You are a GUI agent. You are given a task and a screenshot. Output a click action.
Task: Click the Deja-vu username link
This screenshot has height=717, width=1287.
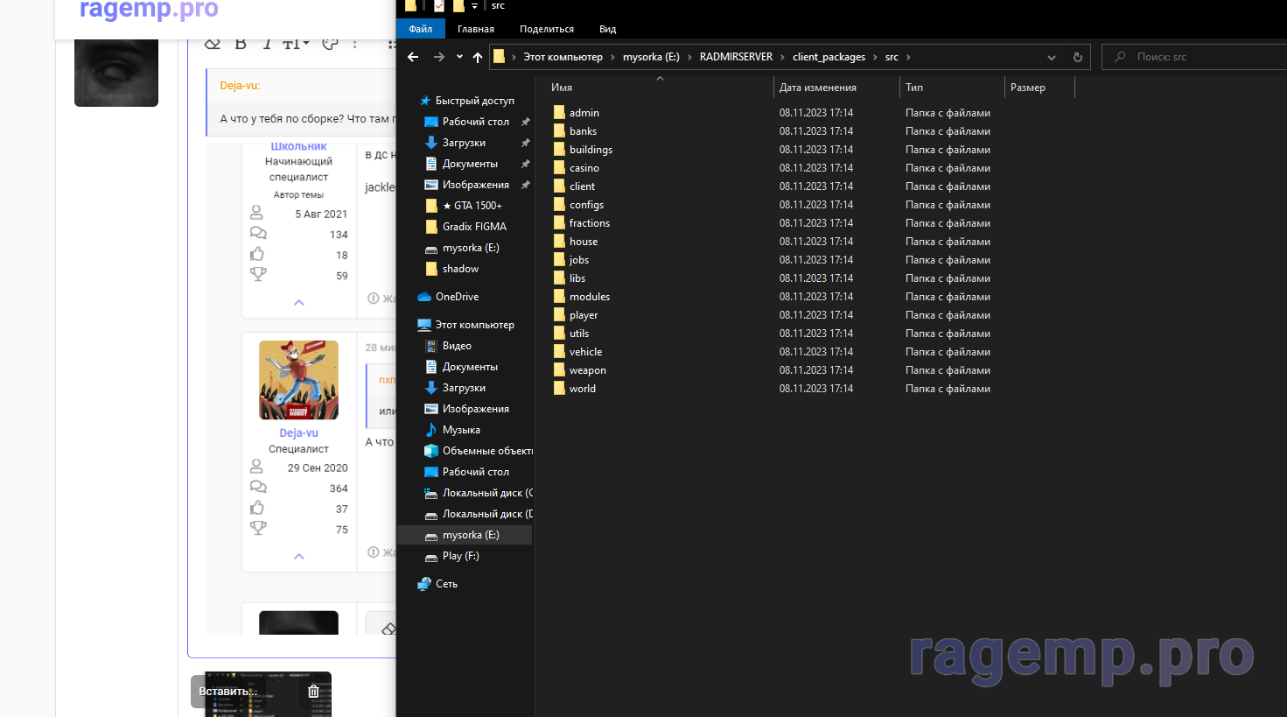click(298, 432)
